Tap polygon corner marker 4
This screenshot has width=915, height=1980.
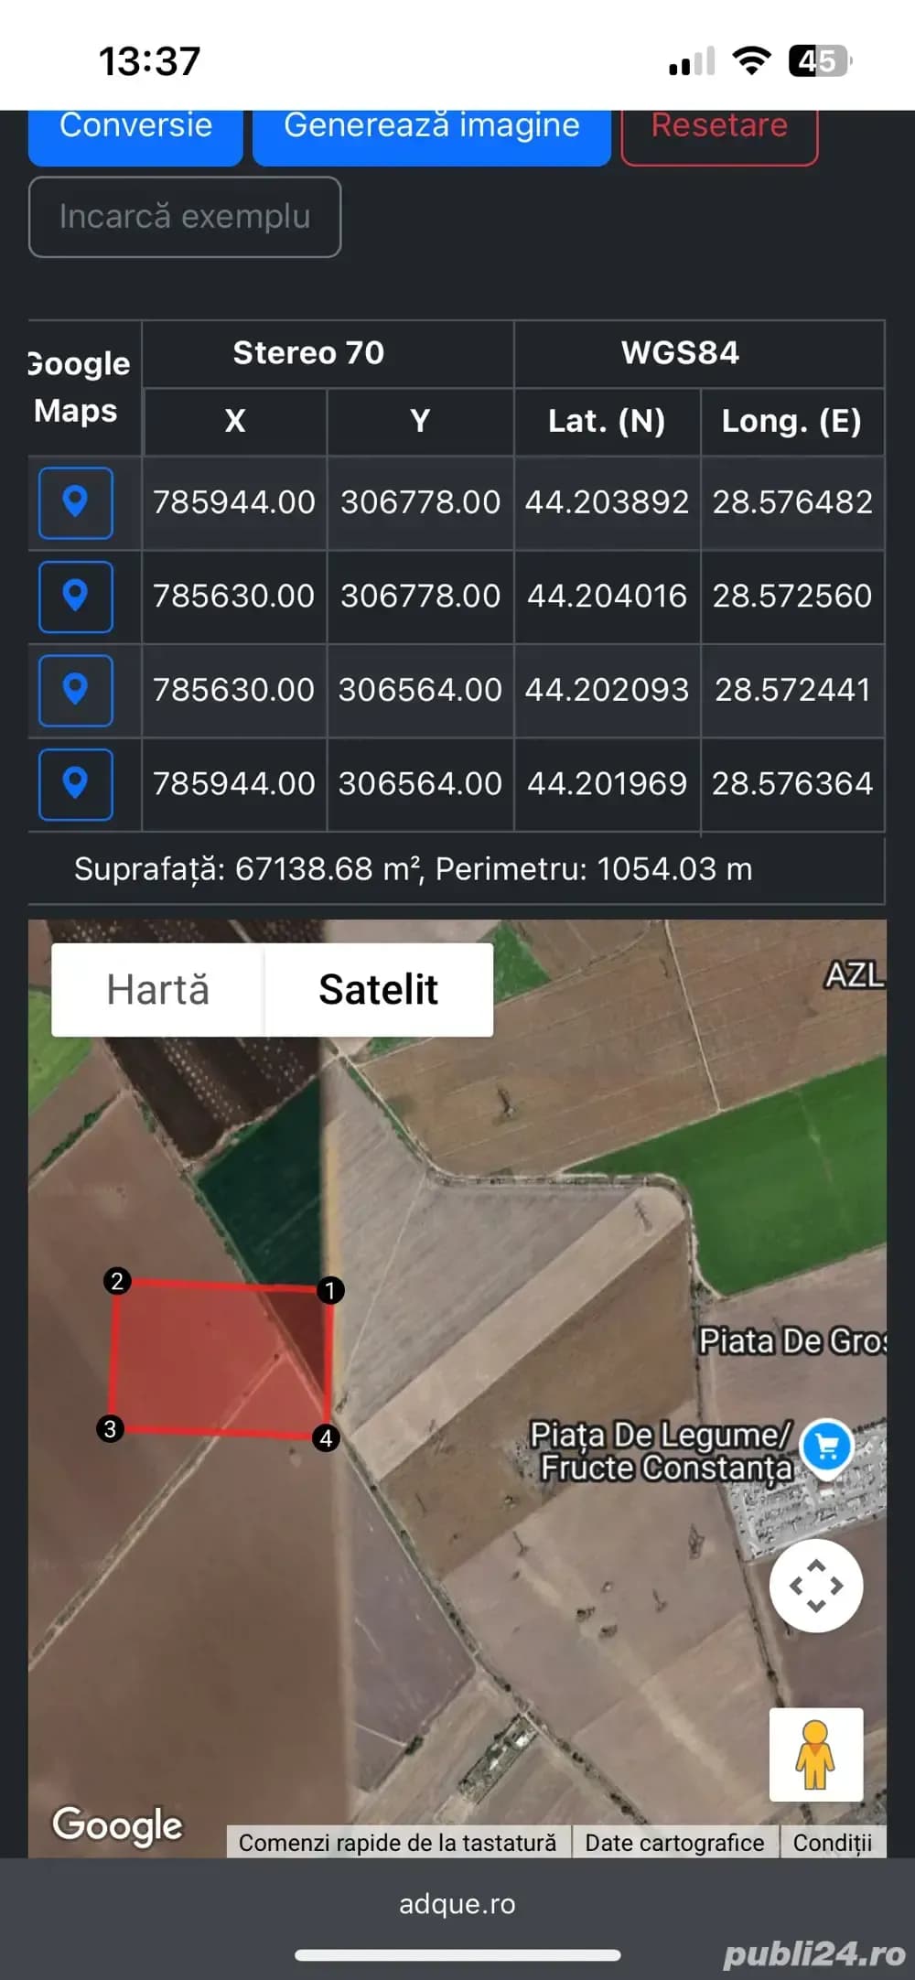326,1438
